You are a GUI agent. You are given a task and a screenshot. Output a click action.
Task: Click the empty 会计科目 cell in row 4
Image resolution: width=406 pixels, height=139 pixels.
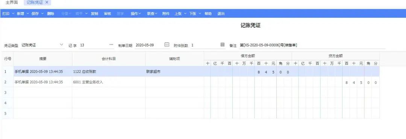click(109, 103)
